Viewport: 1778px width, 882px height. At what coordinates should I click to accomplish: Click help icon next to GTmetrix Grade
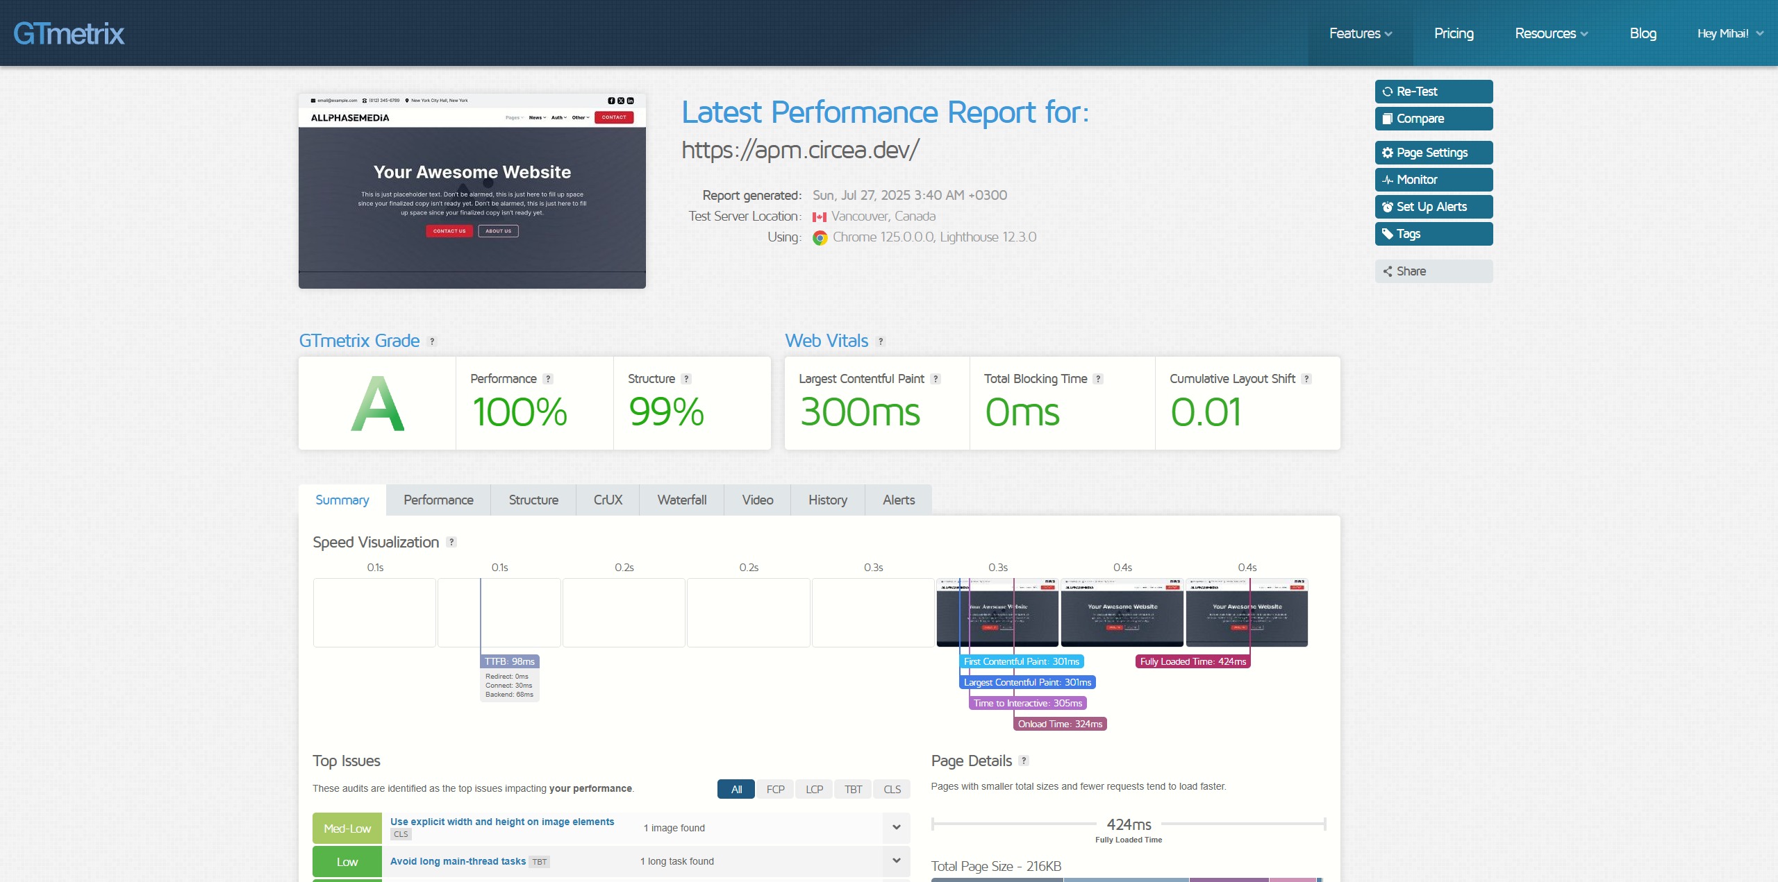[432, 341]
